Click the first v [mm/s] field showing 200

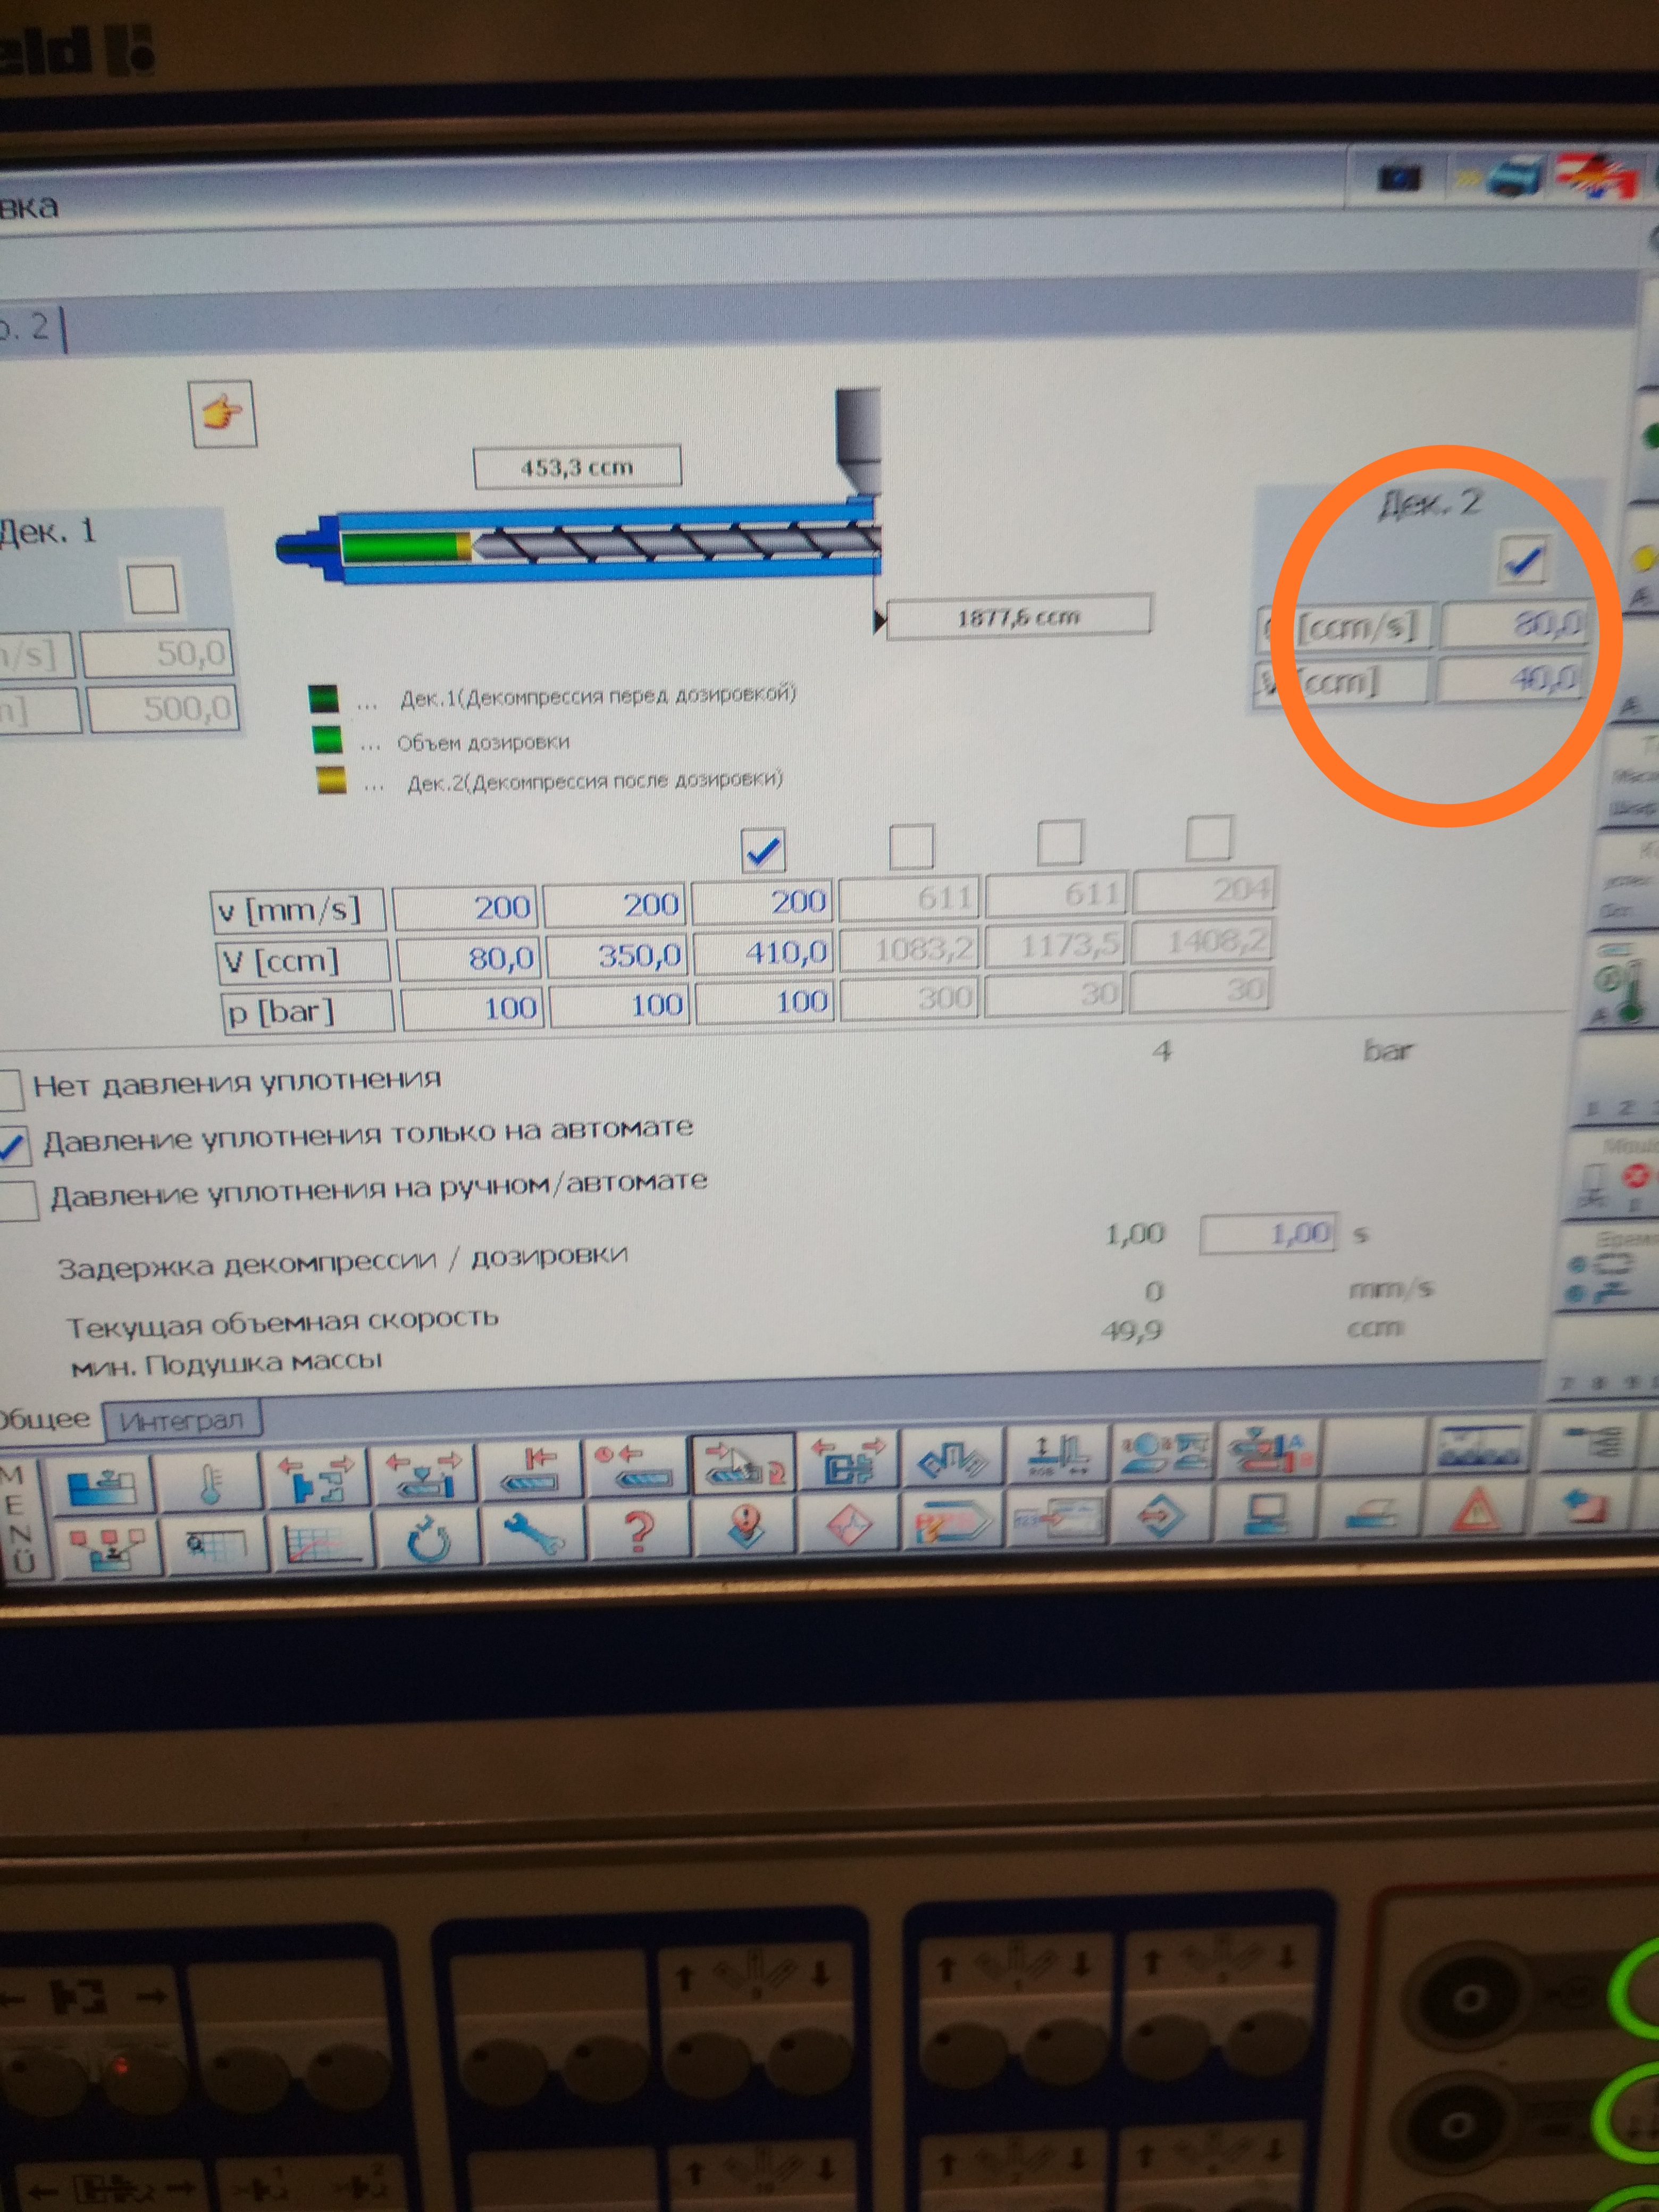pyautogui.click(x=465, y=908)
